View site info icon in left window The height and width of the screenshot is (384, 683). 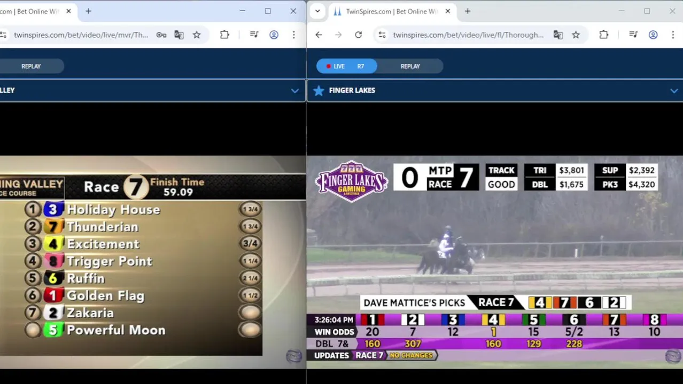pyautogui.click(x=3, y=35)
